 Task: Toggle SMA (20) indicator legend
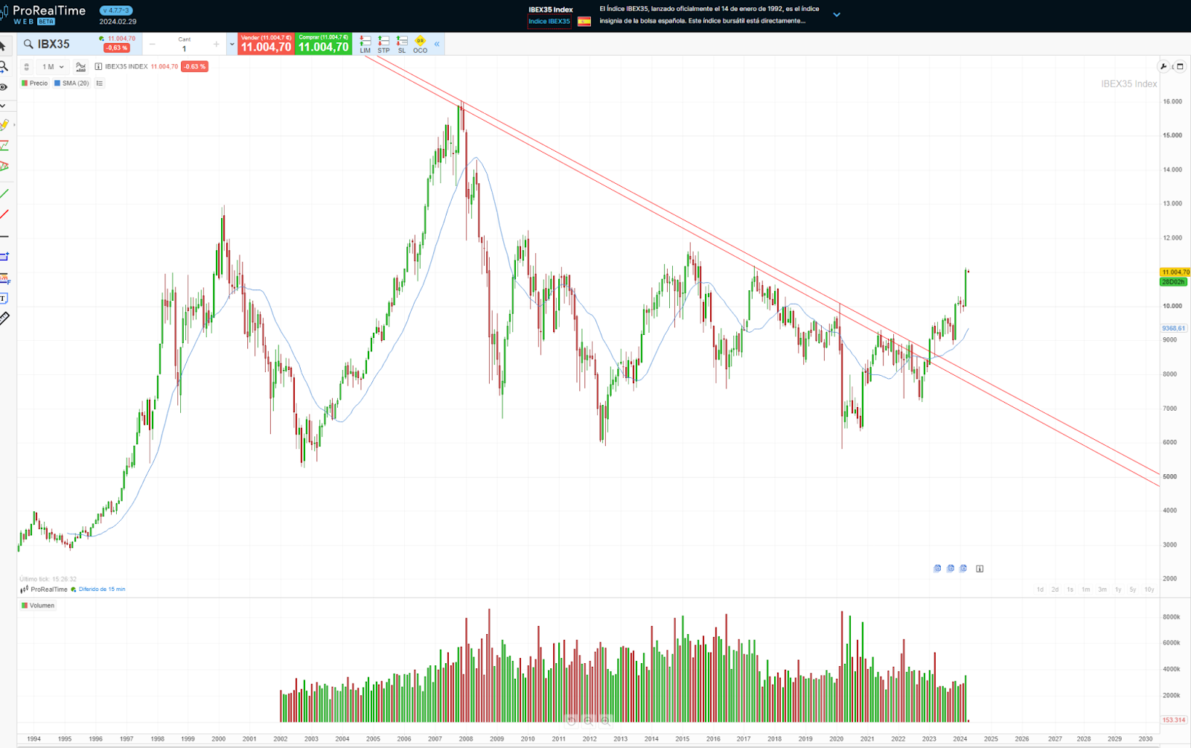point(72,83)
